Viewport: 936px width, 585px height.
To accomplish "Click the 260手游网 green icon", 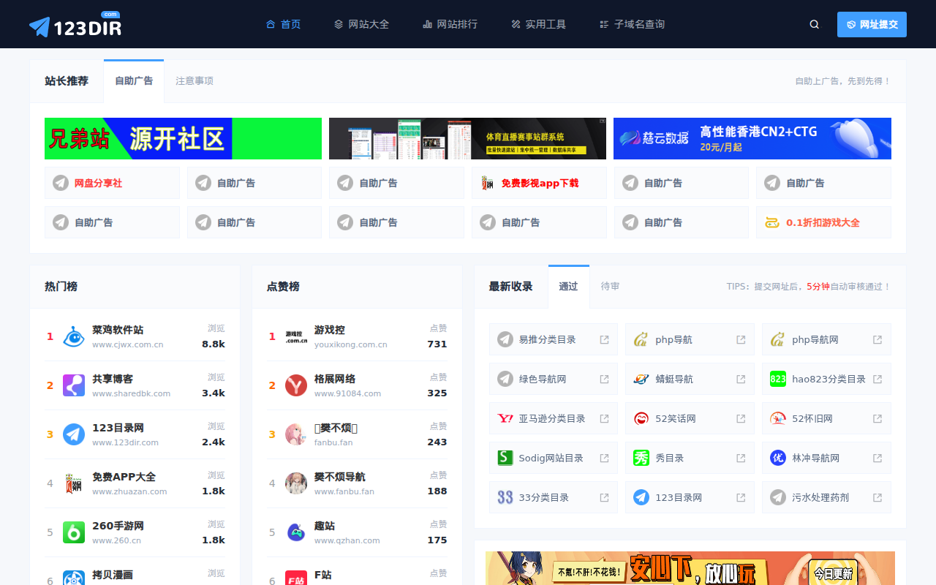I will point(74,532).
